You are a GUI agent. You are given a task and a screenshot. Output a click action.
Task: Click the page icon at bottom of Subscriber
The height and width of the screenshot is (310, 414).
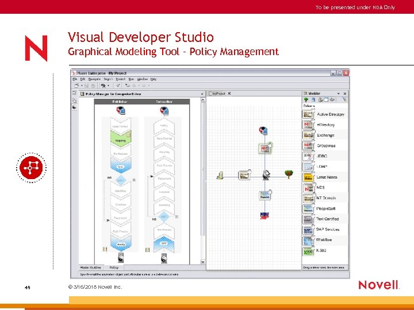click(148, 250)
